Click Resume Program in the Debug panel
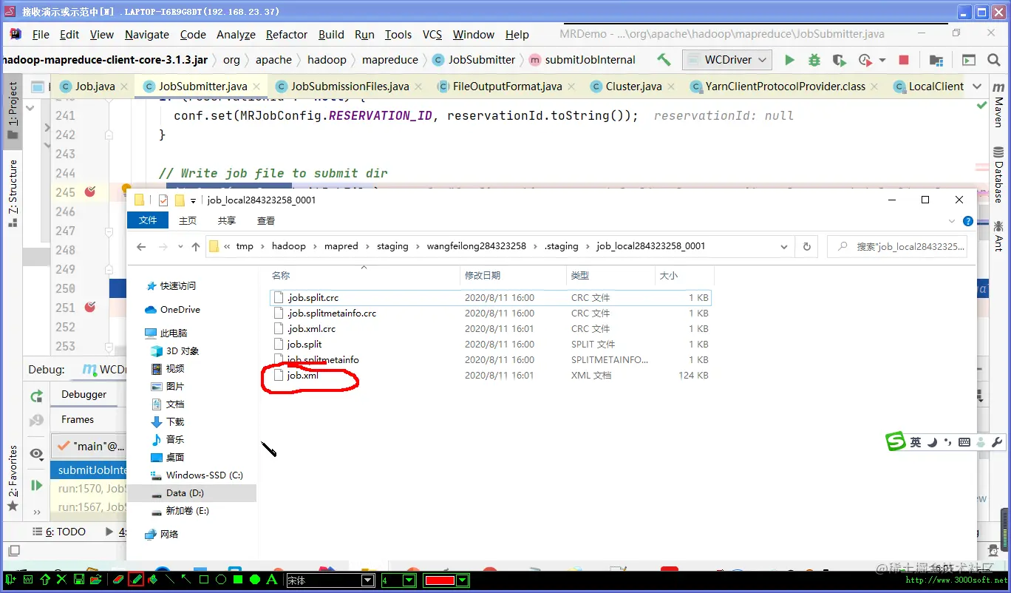 pos(36,485)
